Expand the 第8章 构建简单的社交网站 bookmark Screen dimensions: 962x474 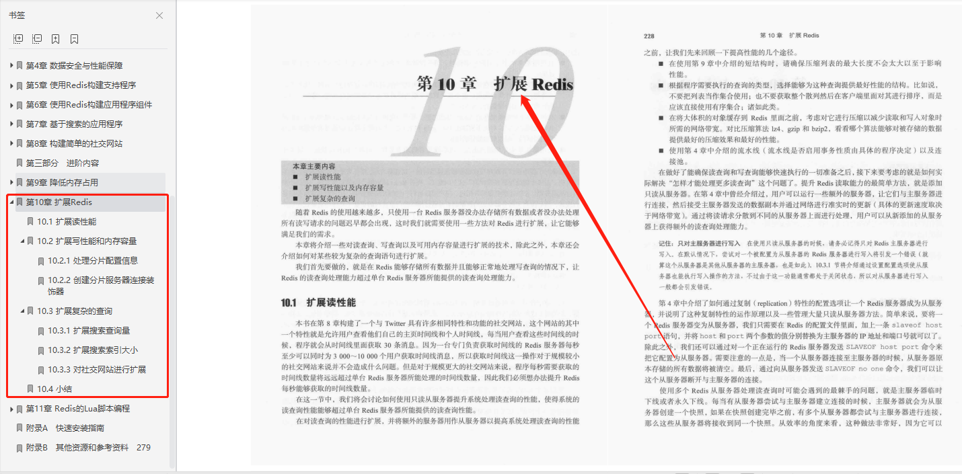pyautogui.click(x=11, y=144)
